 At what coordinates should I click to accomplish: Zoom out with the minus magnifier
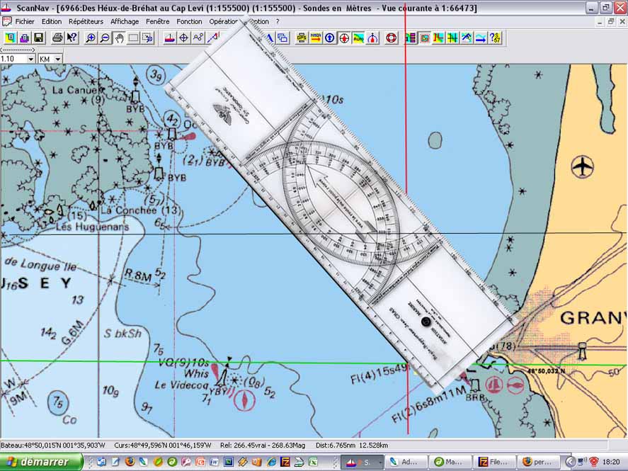pos(105,38)
